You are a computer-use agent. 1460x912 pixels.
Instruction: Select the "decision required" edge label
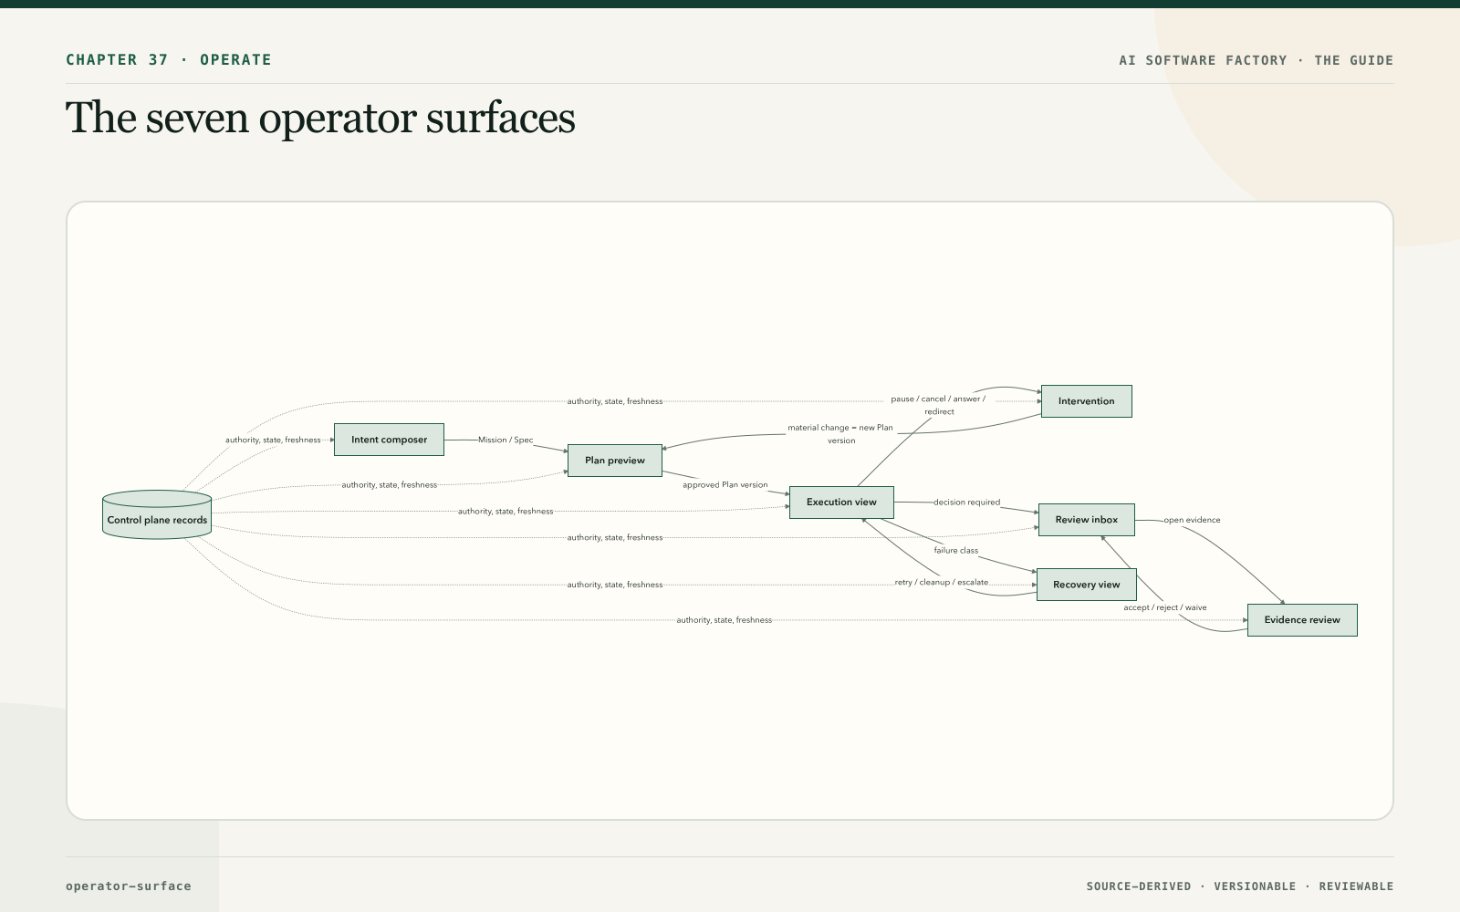pyautogui.click(x=966, y=503)
